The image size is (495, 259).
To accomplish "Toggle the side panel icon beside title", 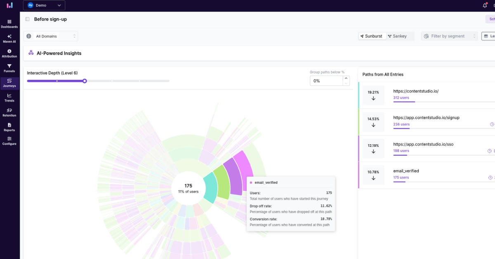I will pos(27,19).
